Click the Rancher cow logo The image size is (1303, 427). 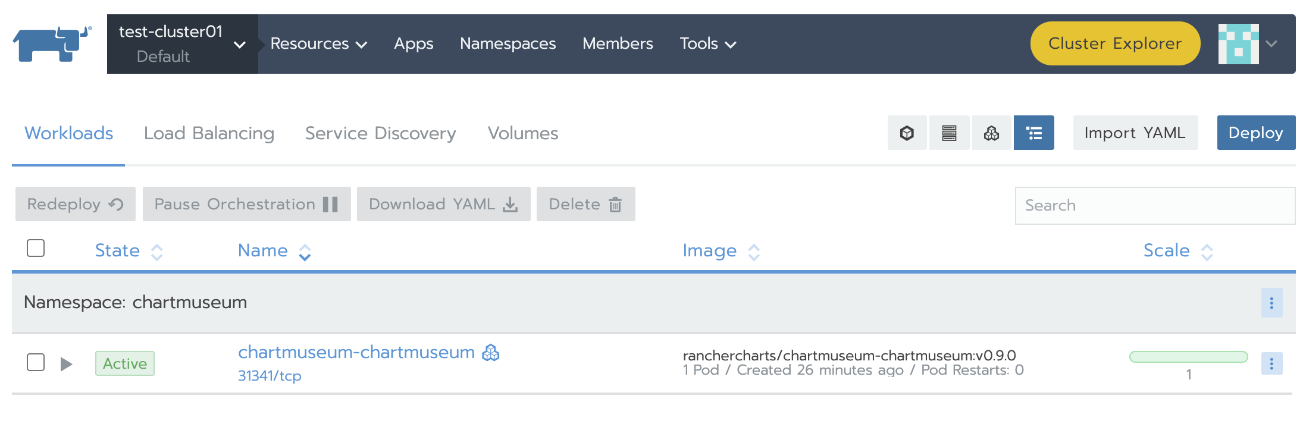52,43
